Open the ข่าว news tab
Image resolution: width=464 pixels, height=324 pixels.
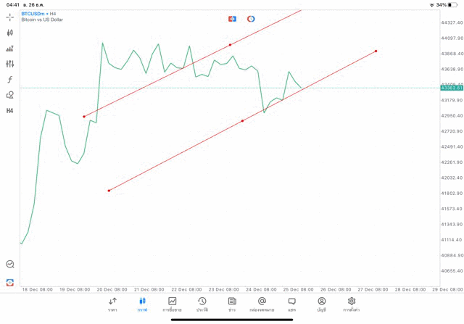pos(232,304)
